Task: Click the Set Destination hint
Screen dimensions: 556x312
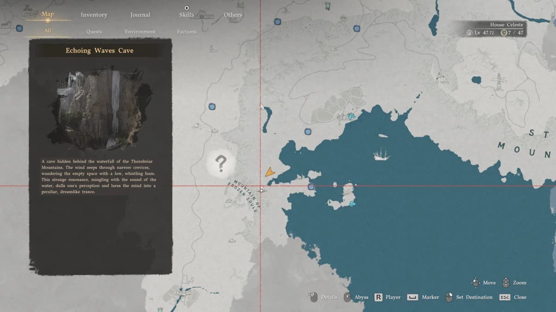Action: point(469,297)
